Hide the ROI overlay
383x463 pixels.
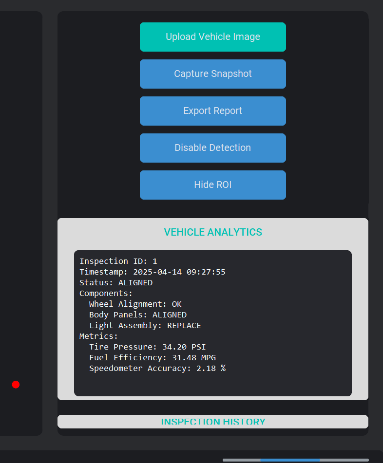212,185
